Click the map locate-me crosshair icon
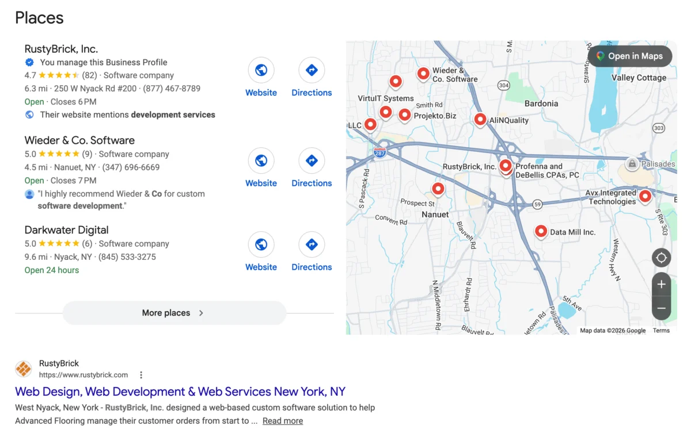The width and height of the screenshot is (691, 433). point(661,258)
